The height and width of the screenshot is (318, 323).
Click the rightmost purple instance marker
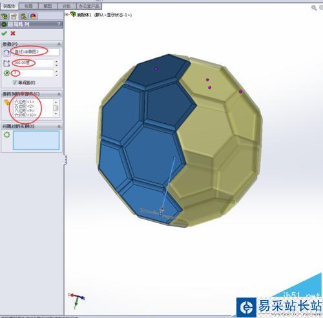click(240, 92)
